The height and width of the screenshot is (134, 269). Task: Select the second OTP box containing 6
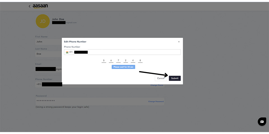(111, 61)
